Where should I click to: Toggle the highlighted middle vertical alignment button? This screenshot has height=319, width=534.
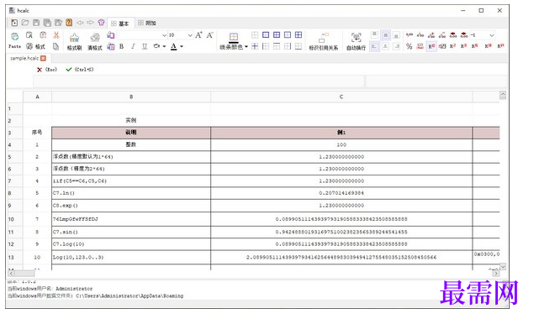385,35
